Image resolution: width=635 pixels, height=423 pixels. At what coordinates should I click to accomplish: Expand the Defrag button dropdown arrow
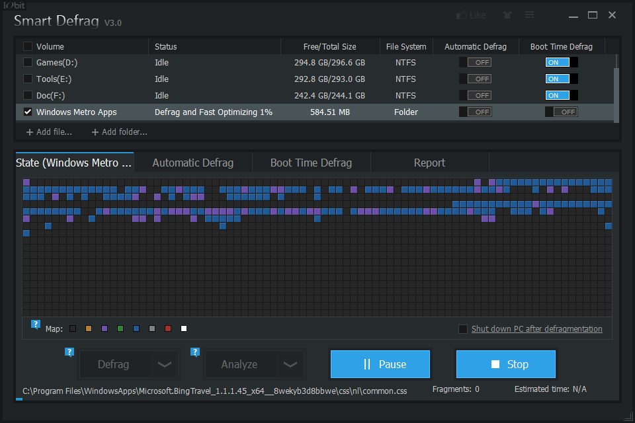click(x=165, y=364)
